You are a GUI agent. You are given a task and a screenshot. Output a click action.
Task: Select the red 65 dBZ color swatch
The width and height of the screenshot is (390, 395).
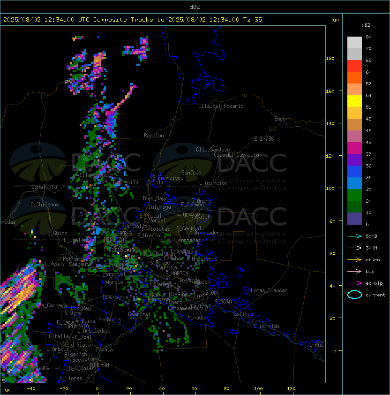point(354,66)
